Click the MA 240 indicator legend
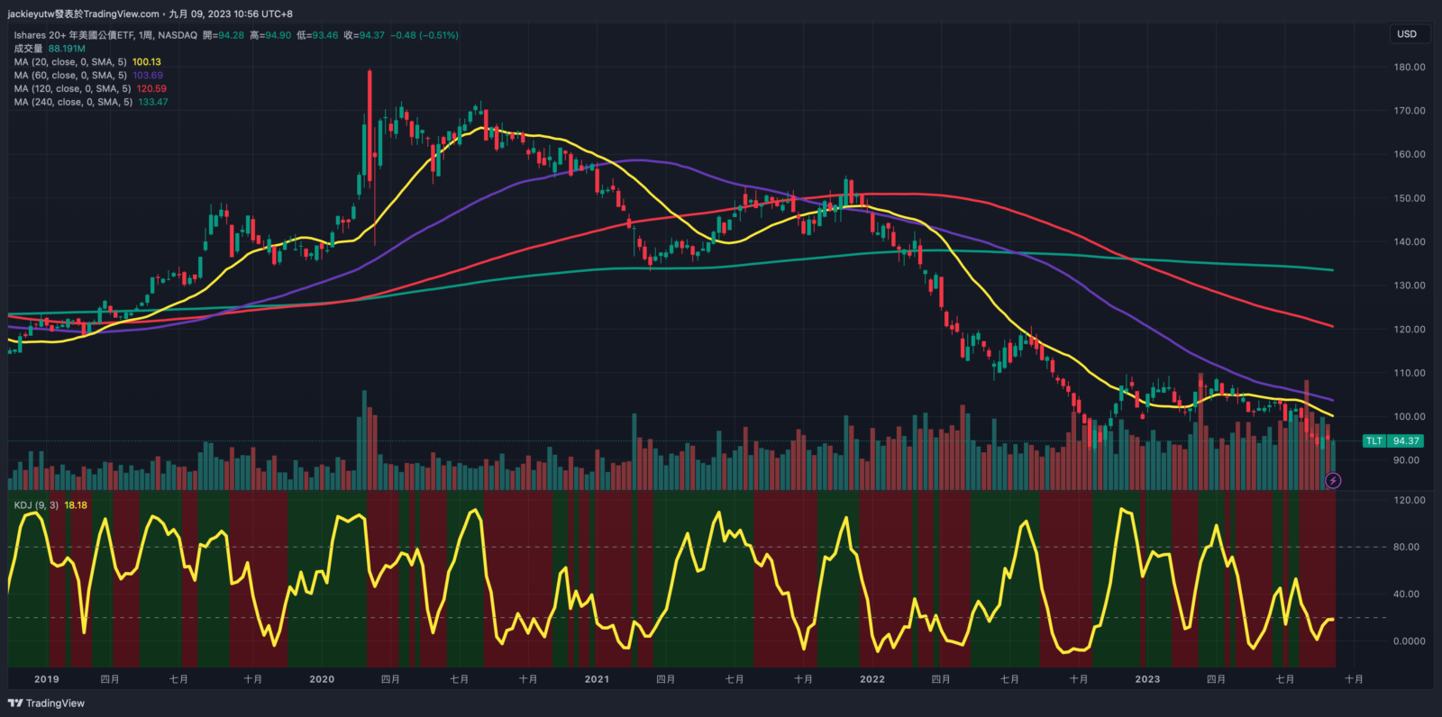The height and width of the screenshot is (717, 1442). coord(72,103)
